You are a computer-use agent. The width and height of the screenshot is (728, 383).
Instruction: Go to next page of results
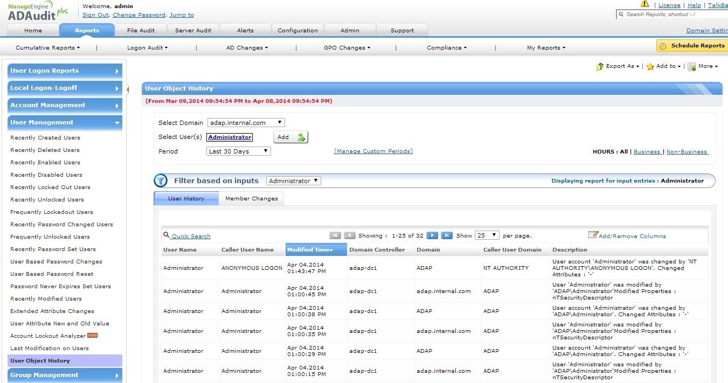click(432, 235)
